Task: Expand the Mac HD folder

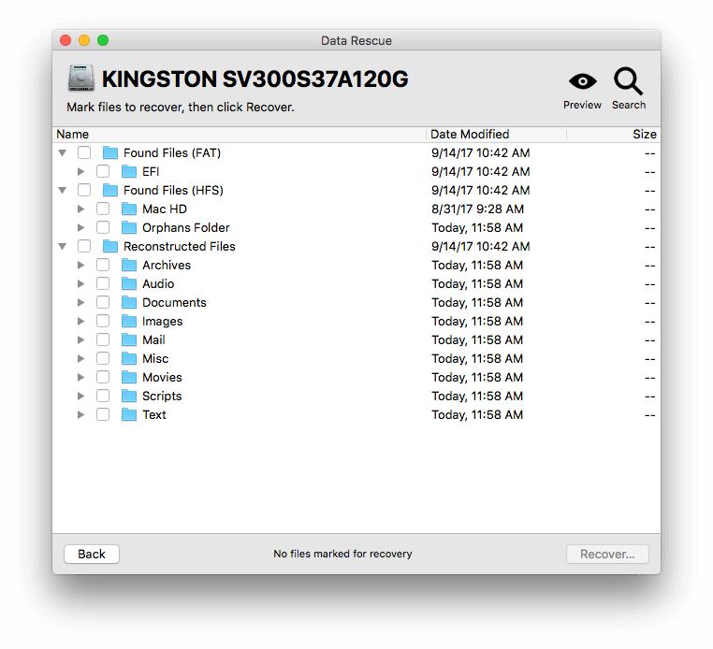Action: click(x=81, y=209)
